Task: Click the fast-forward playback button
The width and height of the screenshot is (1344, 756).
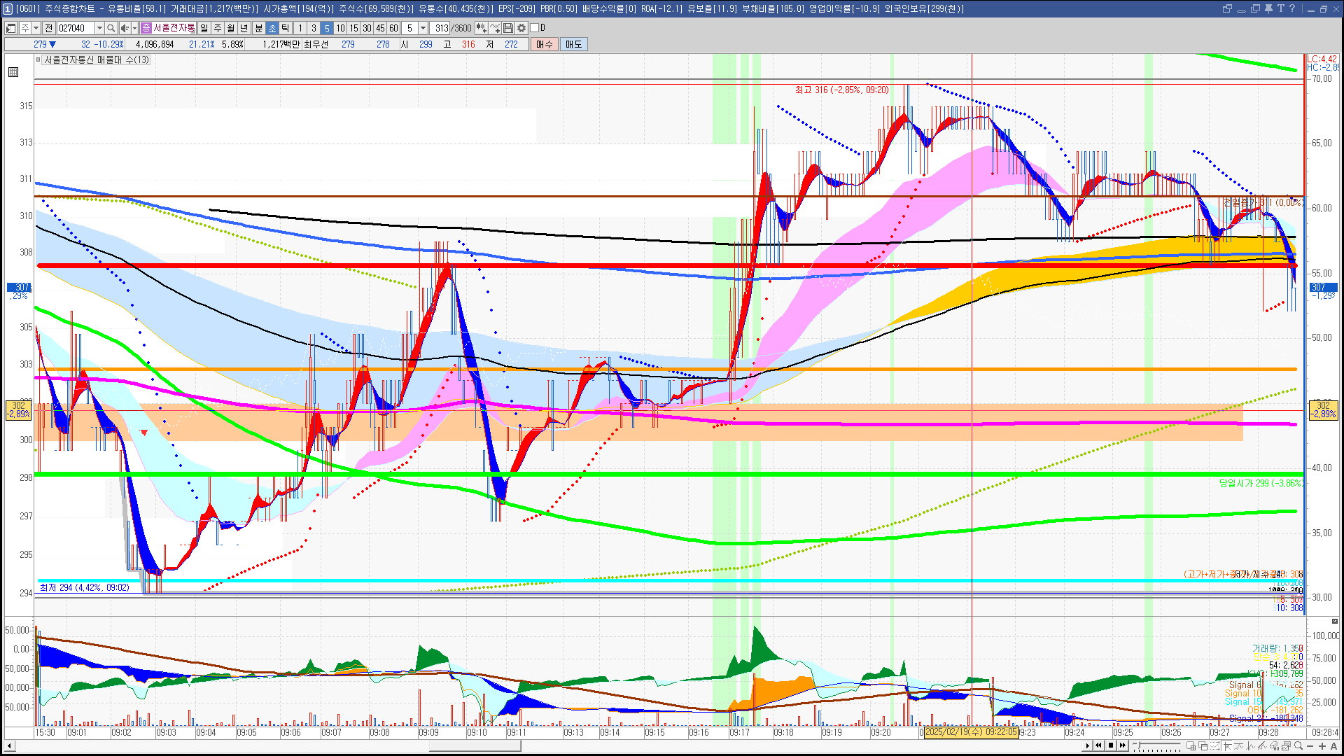Action: pos(1123,745)
